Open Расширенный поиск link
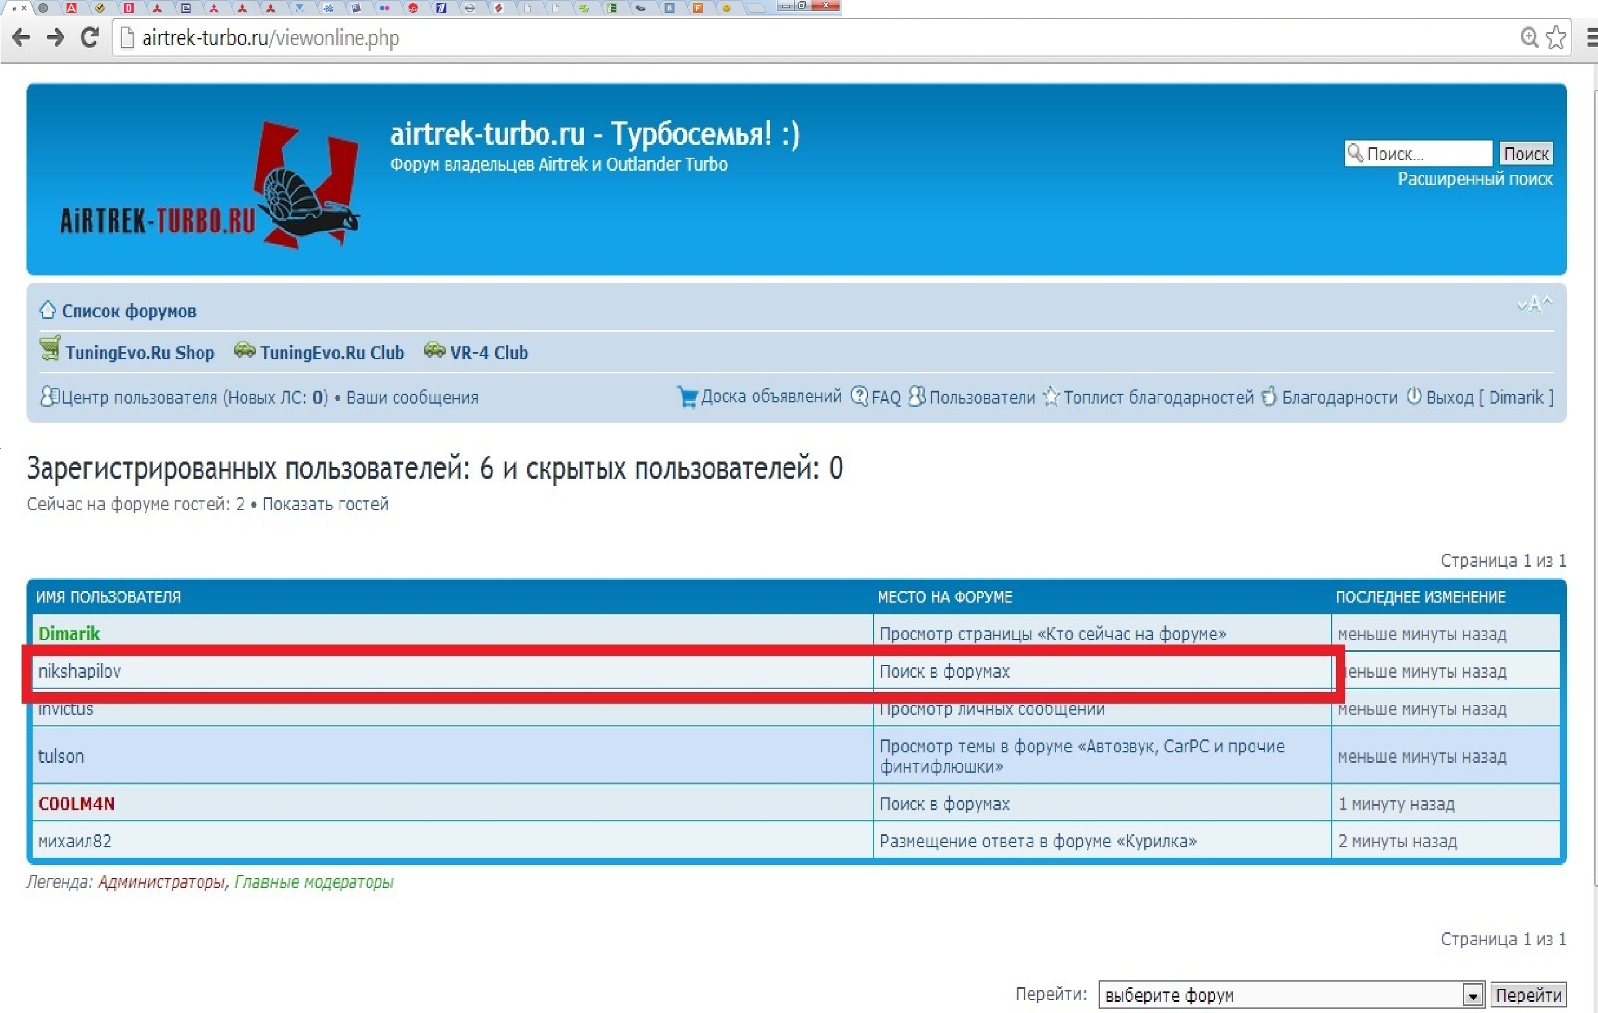The height and width of the screenshot is (1013, 1598). click(x=1475, y=179)
